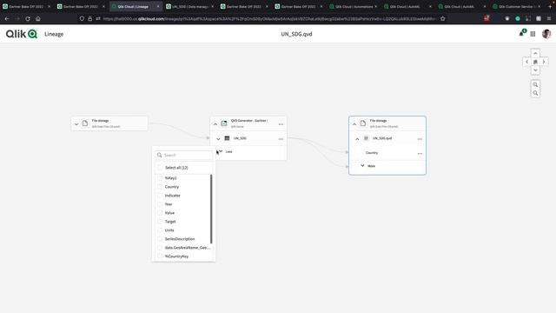The image size is (556, 313).
Task: Expand the UN_SDG table row
Action: (218, 139)
